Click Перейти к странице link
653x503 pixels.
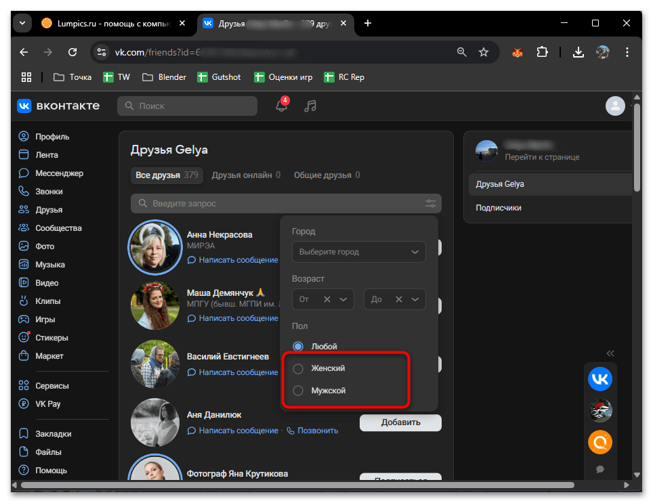point(542,157)
